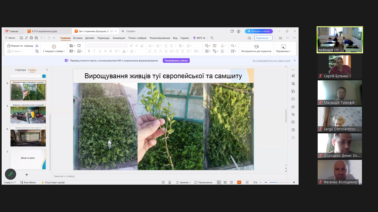The image size is (378, 212).
Task: Open the reading view icon
Action: click(x=231, y=182)
